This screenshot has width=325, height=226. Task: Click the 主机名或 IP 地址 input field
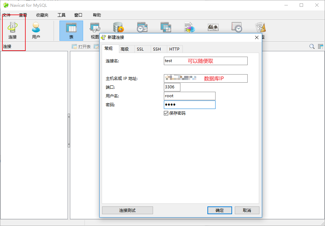click(206, 79)
